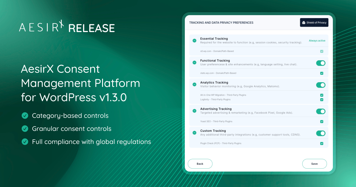Collapse the Functional Tracking section
This screenshot has width=356, height=187.
tap(194, 63)
